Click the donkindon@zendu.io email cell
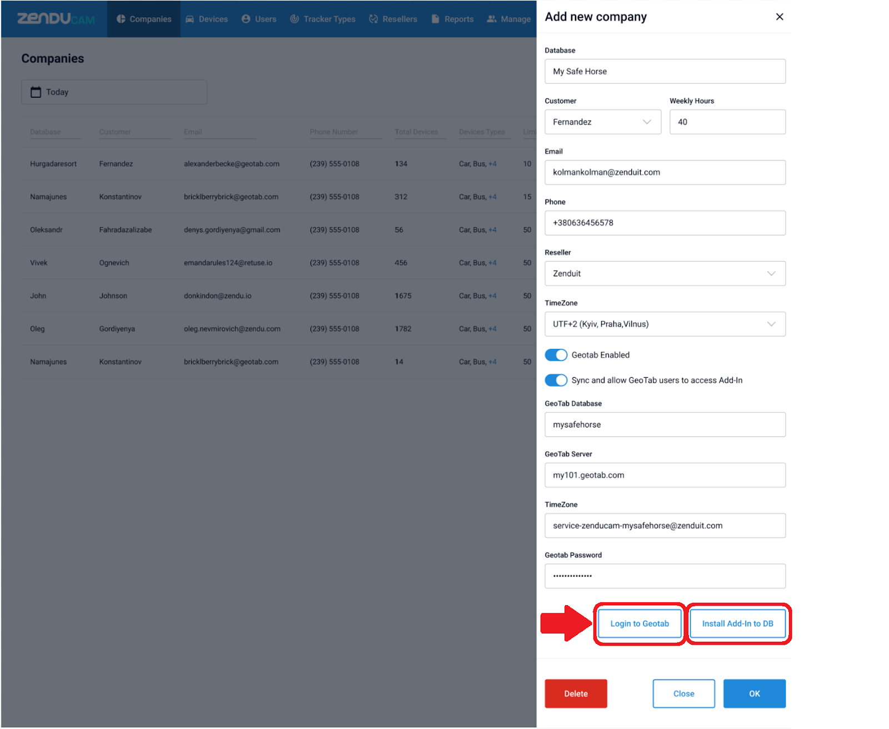 218,296
